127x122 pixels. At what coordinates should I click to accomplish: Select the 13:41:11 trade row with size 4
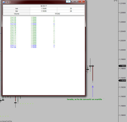(x=32, y=42)
